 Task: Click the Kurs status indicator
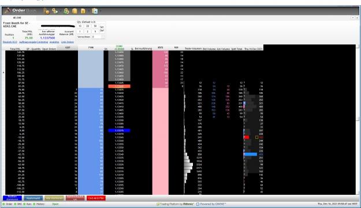pyautogui.click(x=27, y=204)
